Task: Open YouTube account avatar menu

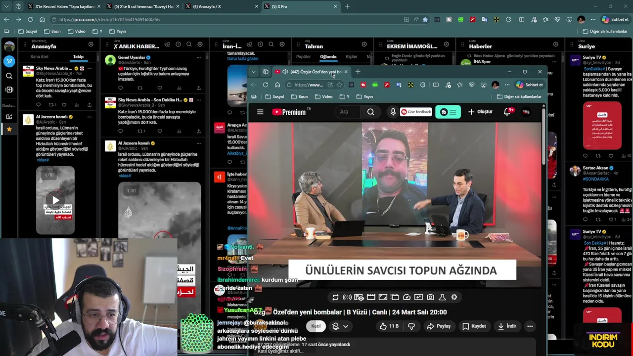Action: [526, 112]
